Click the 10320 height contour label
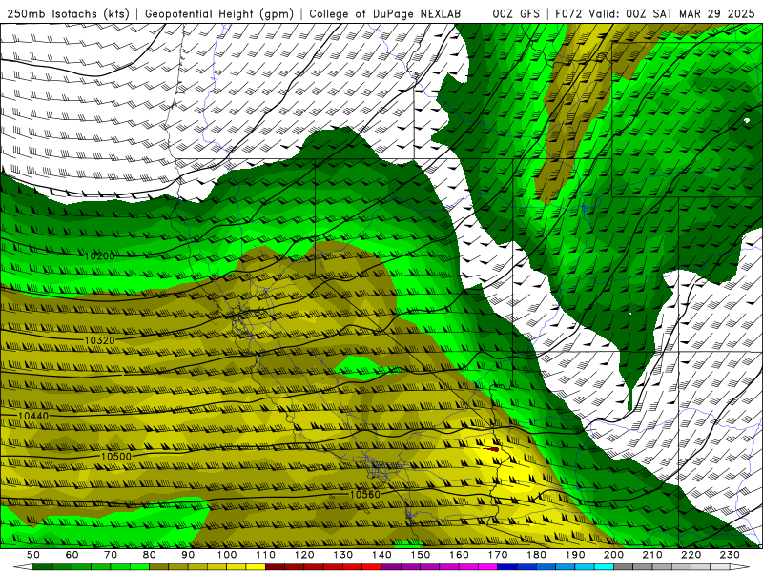This screenshot has width=763, height=572. pyautogui.click(x=100, y=340)
